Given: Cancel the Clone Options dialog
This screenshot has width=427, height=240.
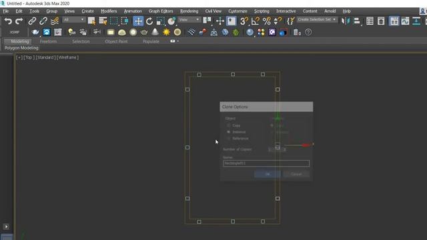Looking at the screenshot, I should pos(296,174).
